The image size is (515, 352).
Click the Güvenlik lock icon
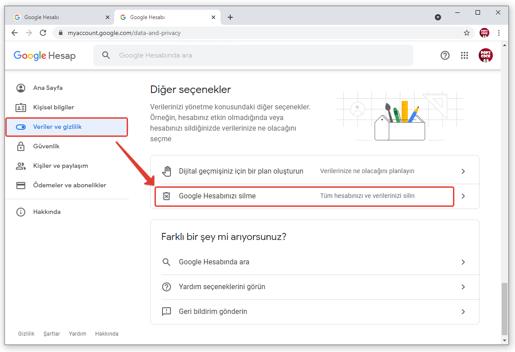tap(21, 147)
